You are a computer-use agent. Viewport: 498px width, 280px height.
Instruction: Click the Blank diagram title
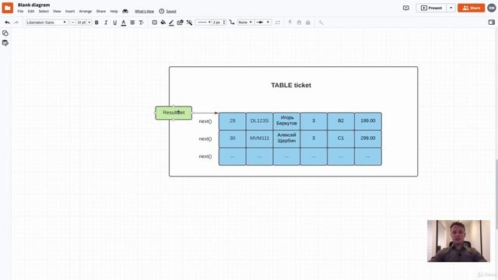(x=33, y=5)
